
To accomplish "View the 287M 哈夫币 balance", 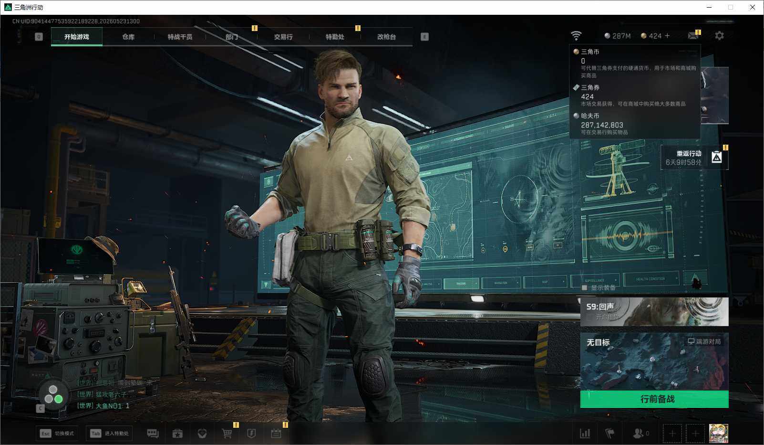I will pyautogui.click(x=617, y=36).
